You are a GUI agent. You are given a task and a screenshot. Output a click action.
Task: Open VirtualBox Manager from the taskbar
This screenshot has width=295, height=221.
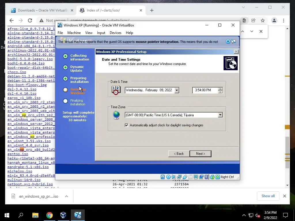coord(63,215)
